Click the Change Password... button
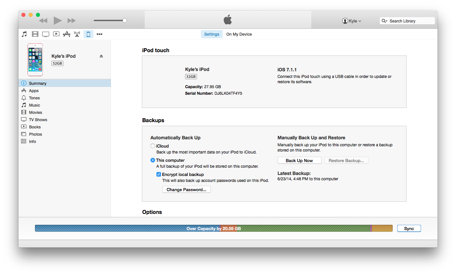Screen dimensions: 456x274 coord(186,189)
